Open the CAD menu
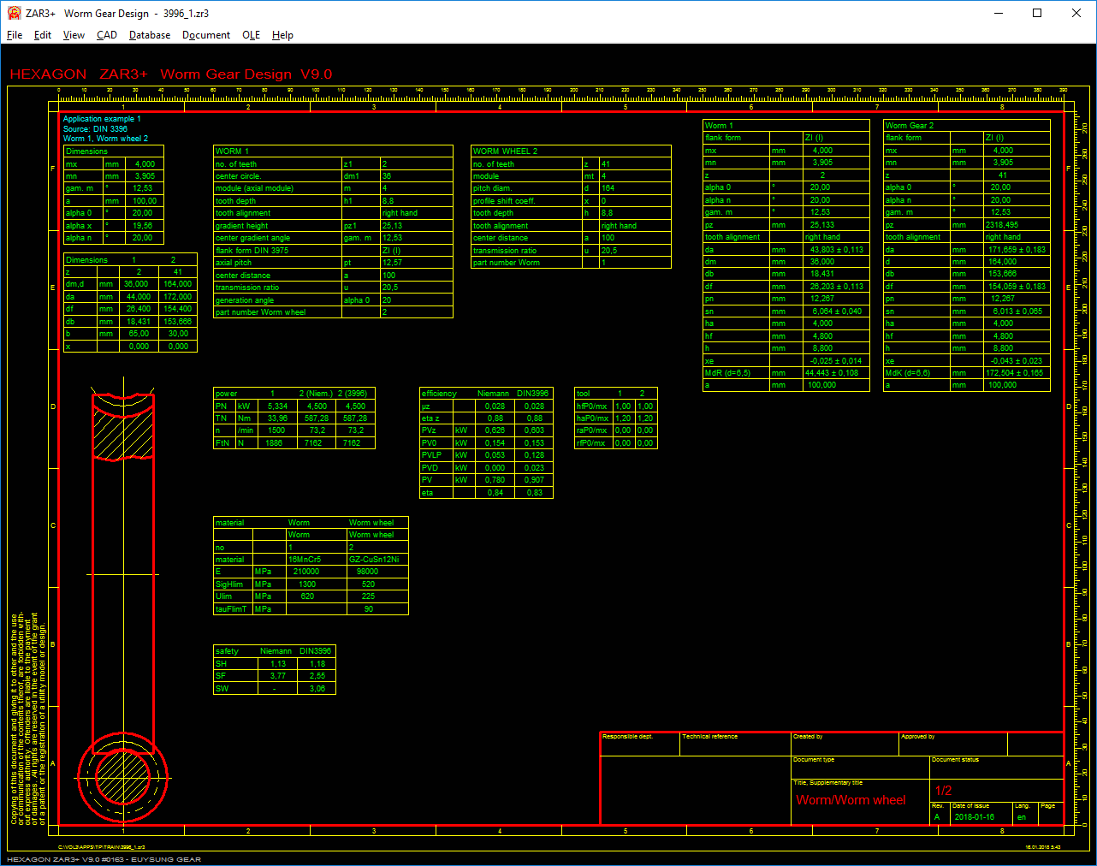 pyautogui.click(x=107, y=35)
